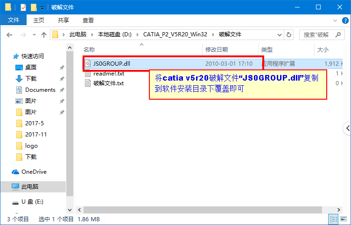The height and width of the screenshot is (225, 351).
Task: Click the 破解文件.txt file icon
Action: coord(88,83)
